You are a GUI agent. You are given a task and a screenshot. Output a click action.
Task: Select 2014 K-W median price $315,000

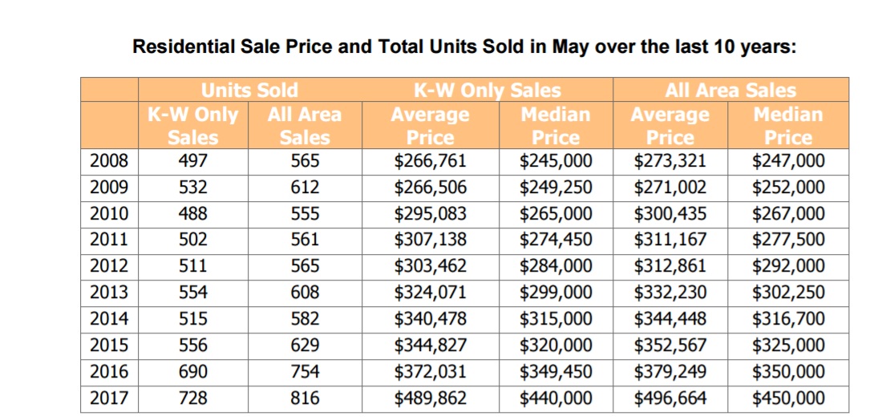tap(556, 319)
